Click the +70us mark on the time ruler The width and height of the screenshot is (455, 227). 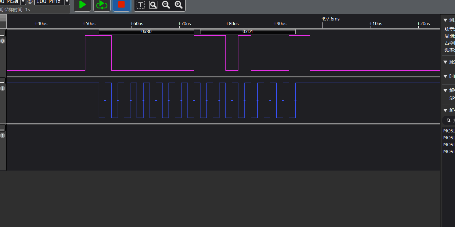click(184, 24)
